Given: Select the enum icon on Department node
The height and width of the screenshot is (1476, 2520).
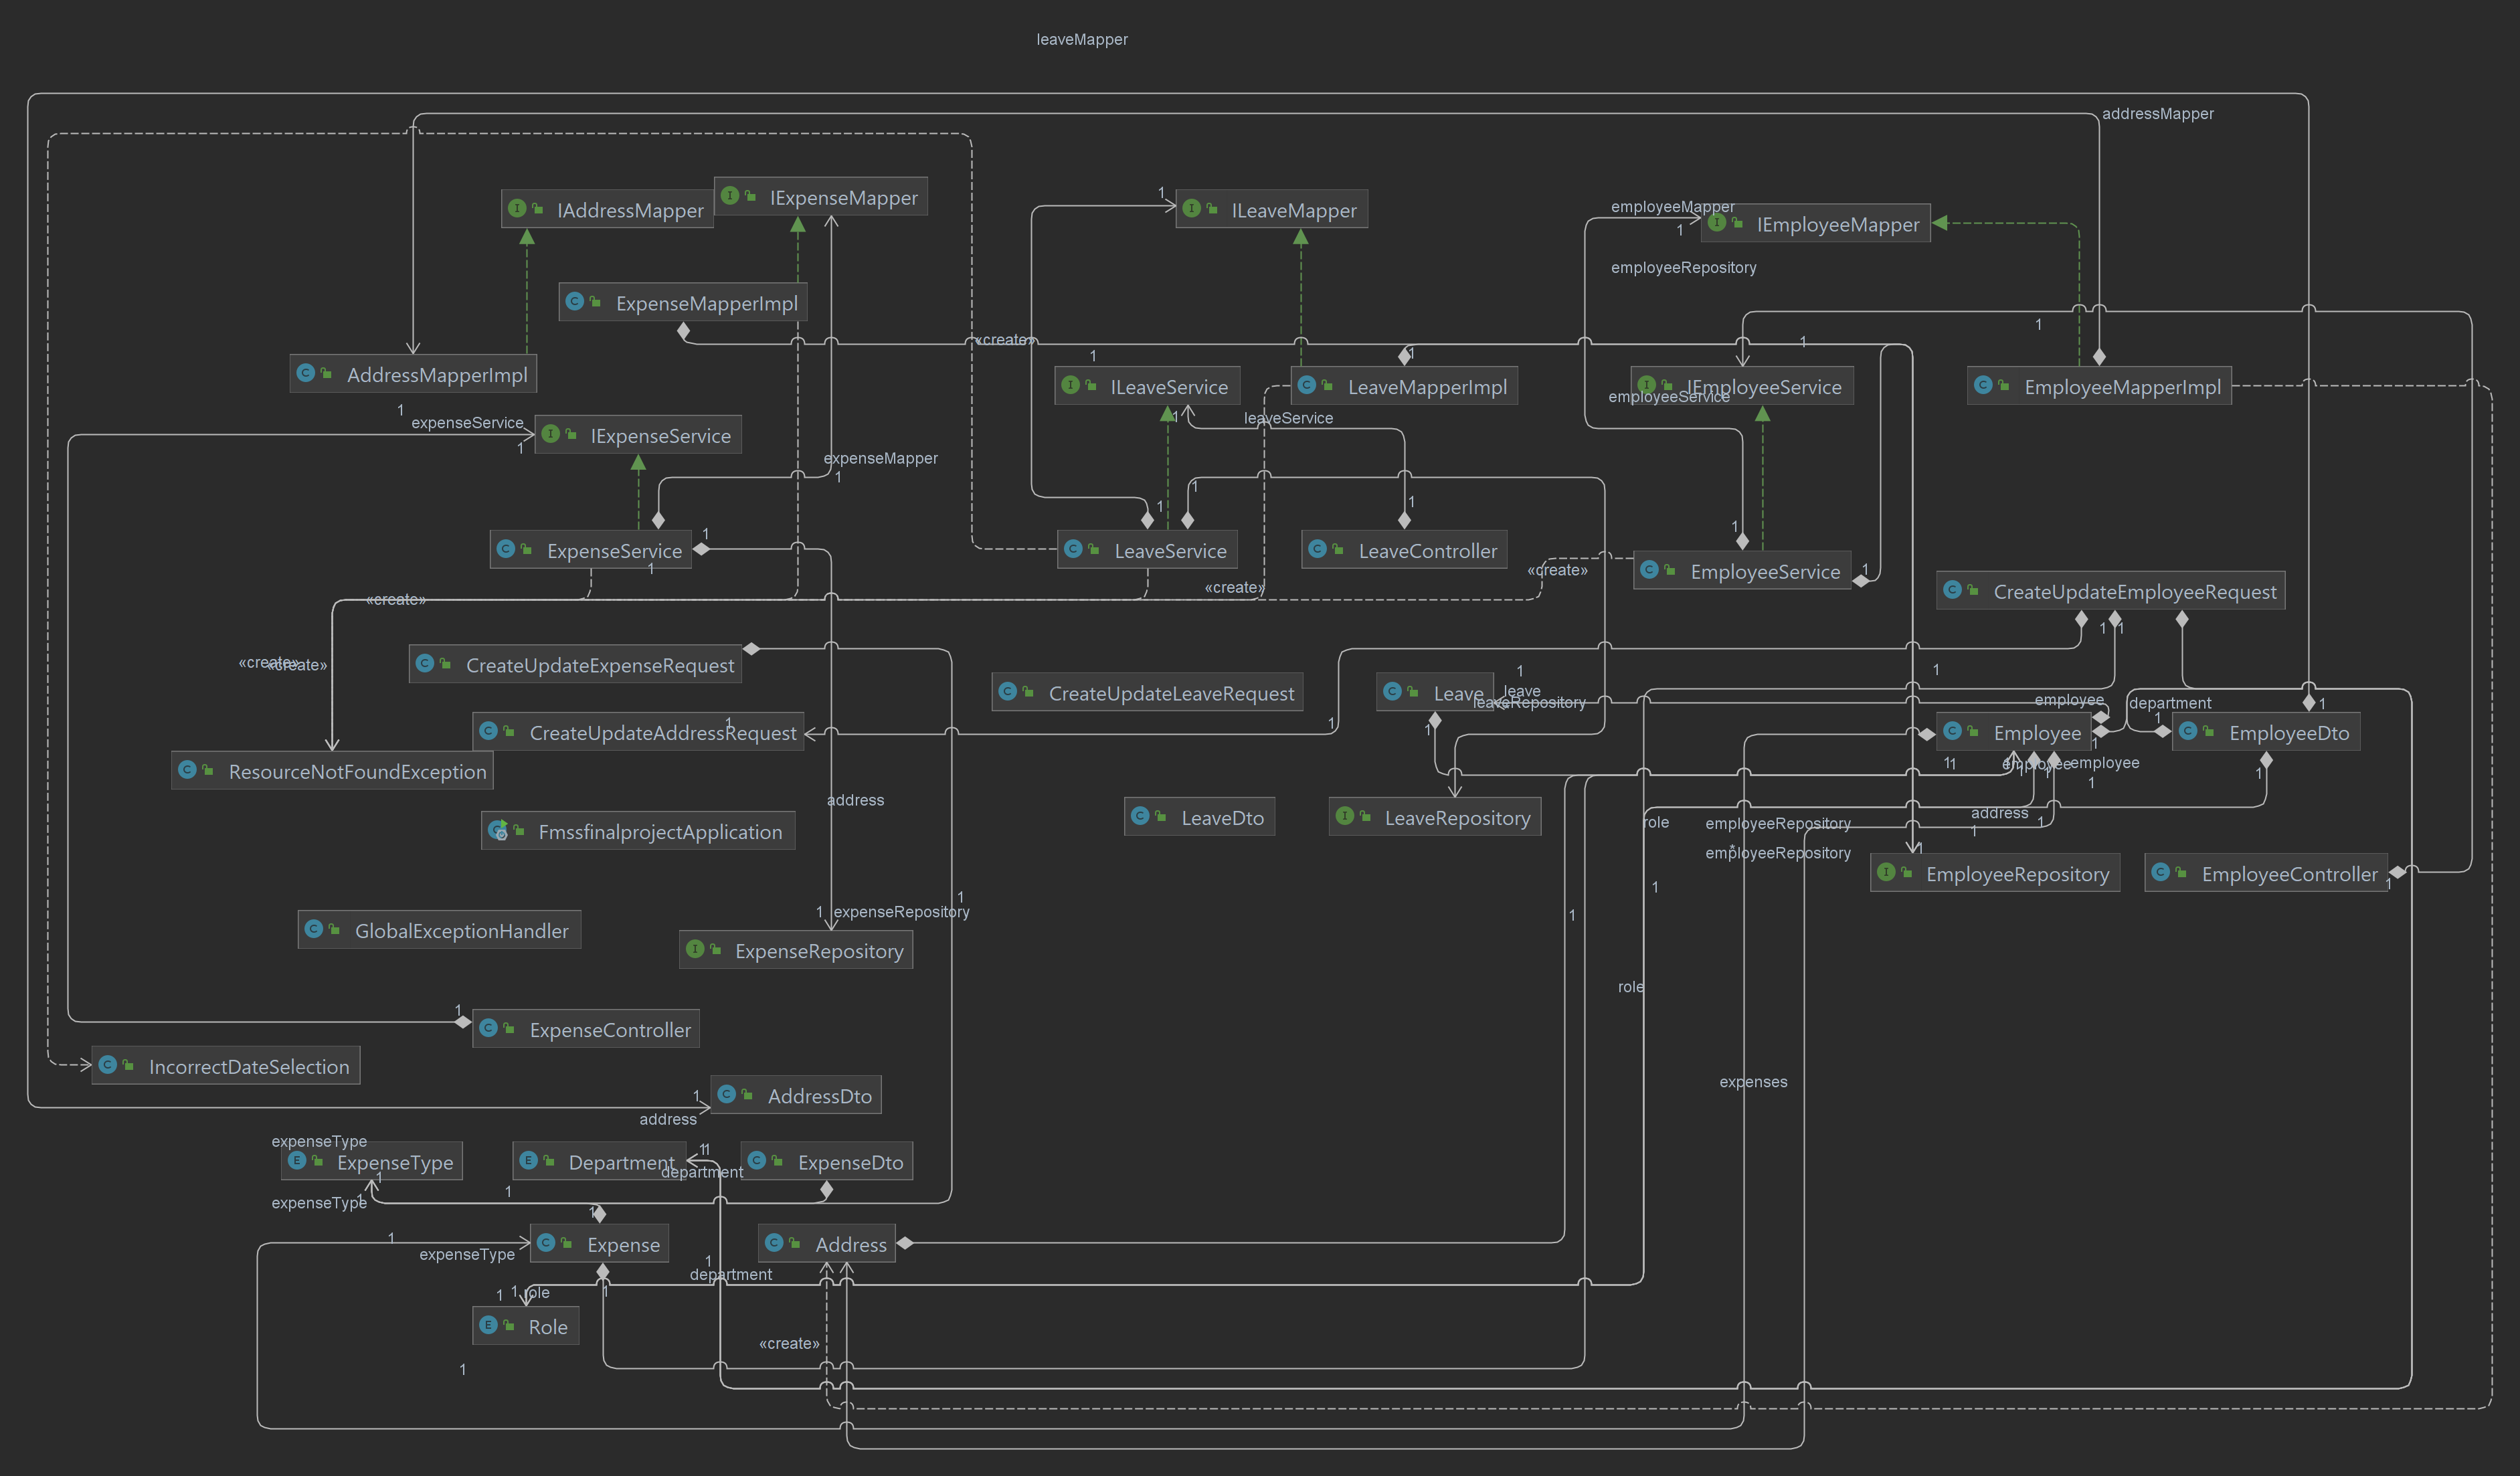Looking at the screenshot, I should 528,1161.
